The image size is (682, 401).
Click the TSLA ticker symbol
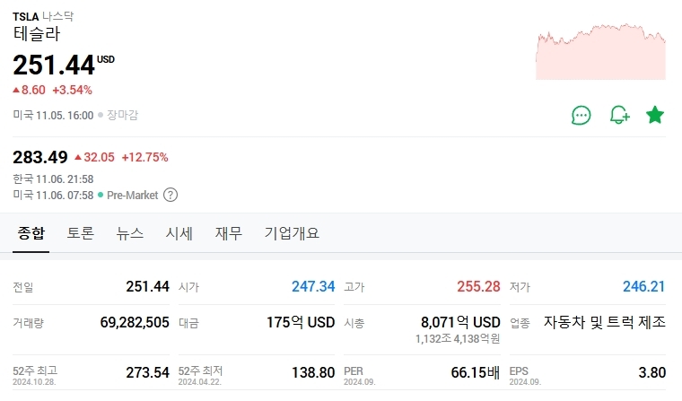coord(26,16)
